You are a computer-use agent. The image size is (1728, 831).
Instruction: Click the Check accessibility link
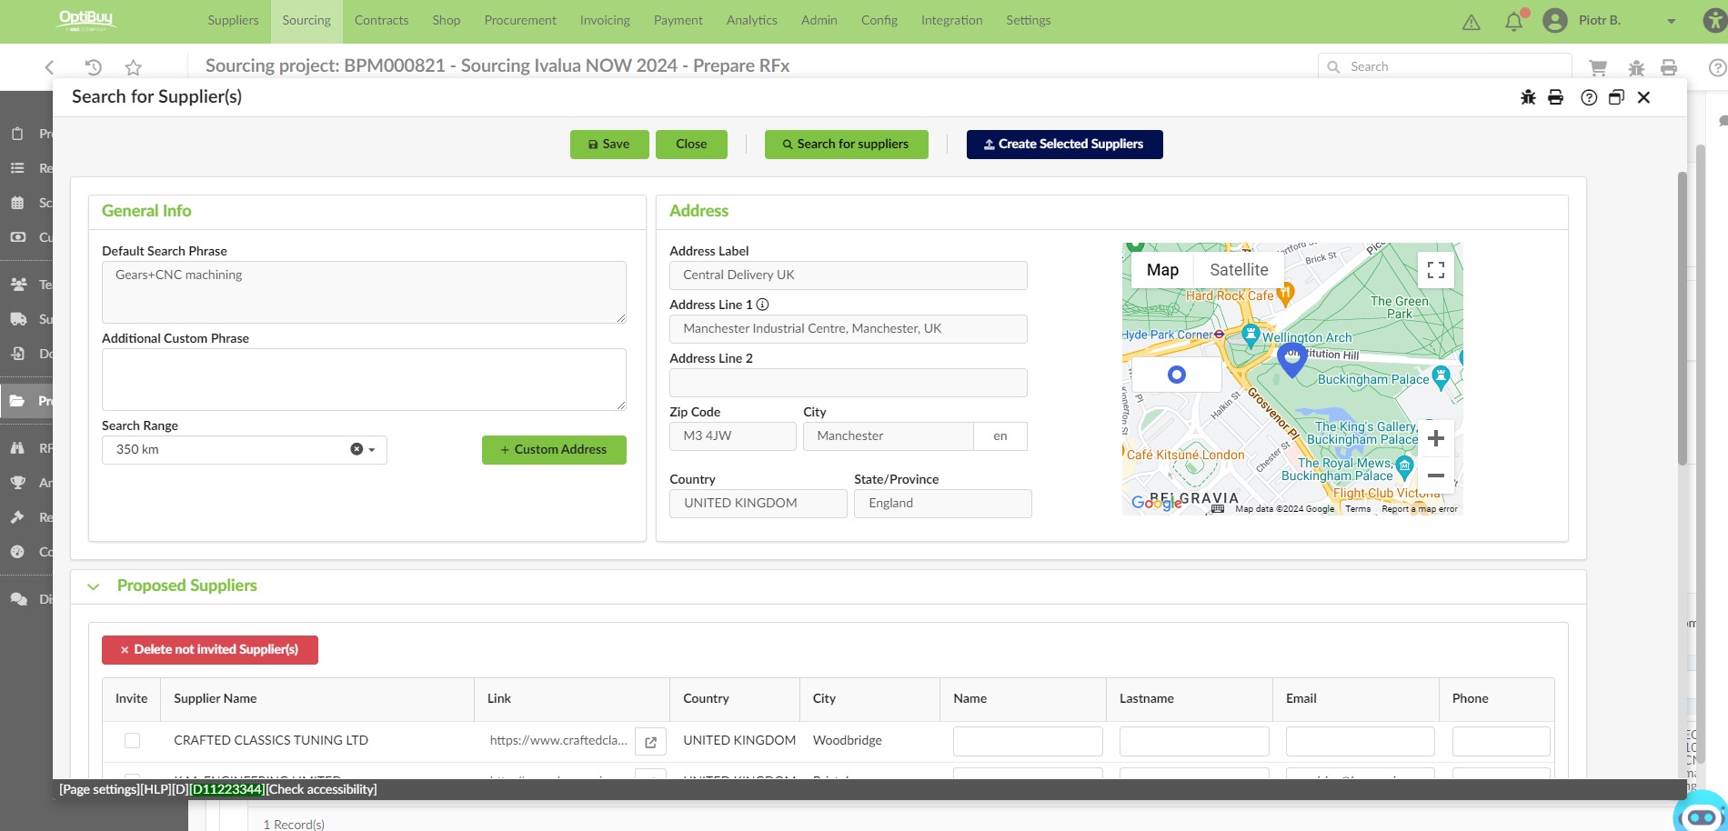click(x=321, y=789)
